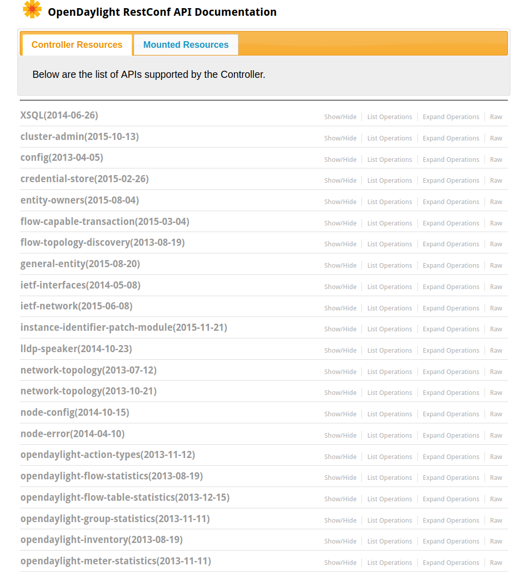Click the OpenDaylight sun logo icon
This screenshot has height=572, width=515.
(x=32, y=9)
